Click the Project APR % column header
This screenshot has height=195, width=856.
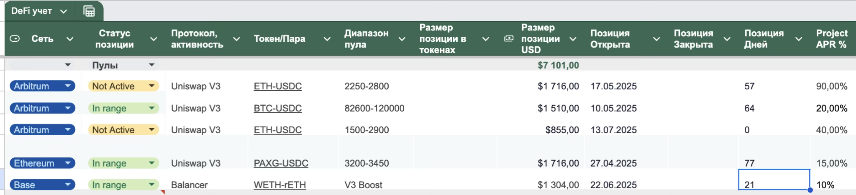[831, 38]
